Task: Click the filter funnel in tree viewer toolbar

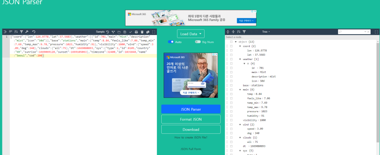Action: pos(244,32)
